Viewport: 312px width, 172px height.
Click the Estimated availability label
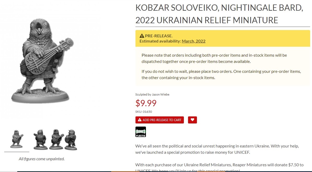160,41
